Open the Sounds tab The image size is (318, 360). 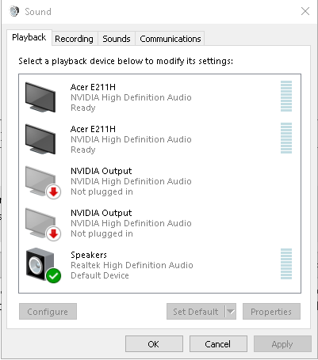point(117,39)
